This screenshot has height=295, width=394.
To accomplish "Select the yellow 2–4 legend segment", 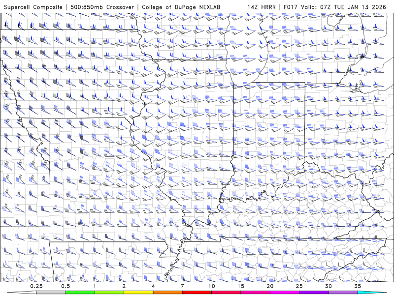I will 138,293.
